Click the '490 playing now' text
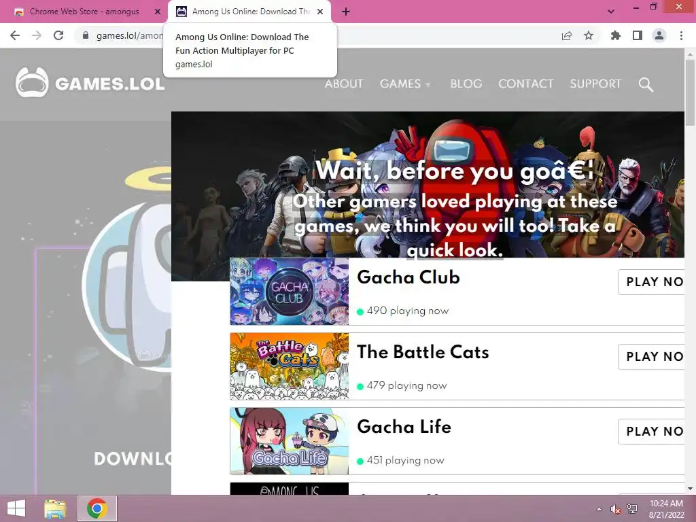The height and width of the screenshot is (522, 696). click(408, 311)
